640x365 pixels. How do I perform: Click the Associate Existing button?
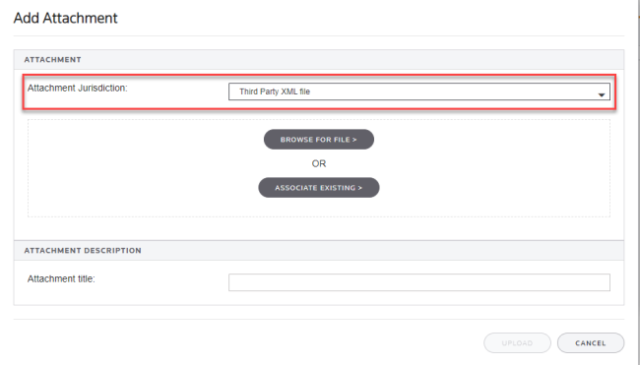(319, 188)
